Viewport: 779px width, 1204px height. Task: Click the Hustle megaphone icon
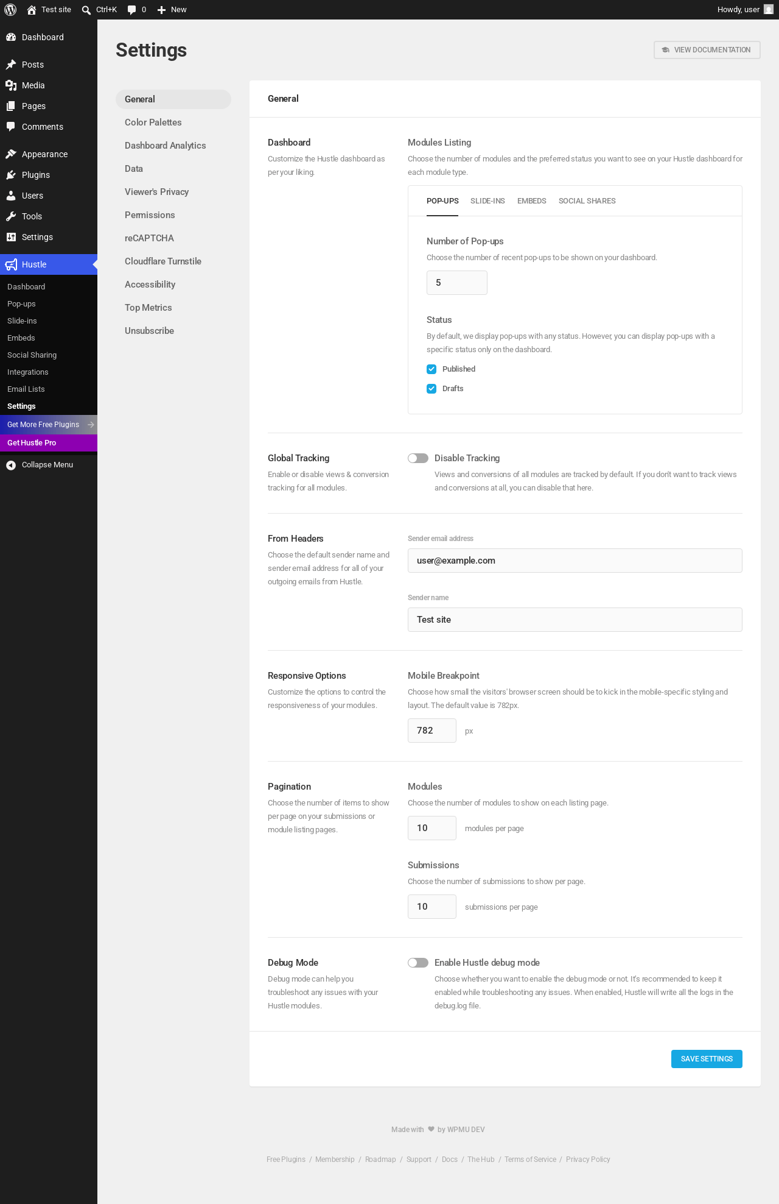pos(11,264)
